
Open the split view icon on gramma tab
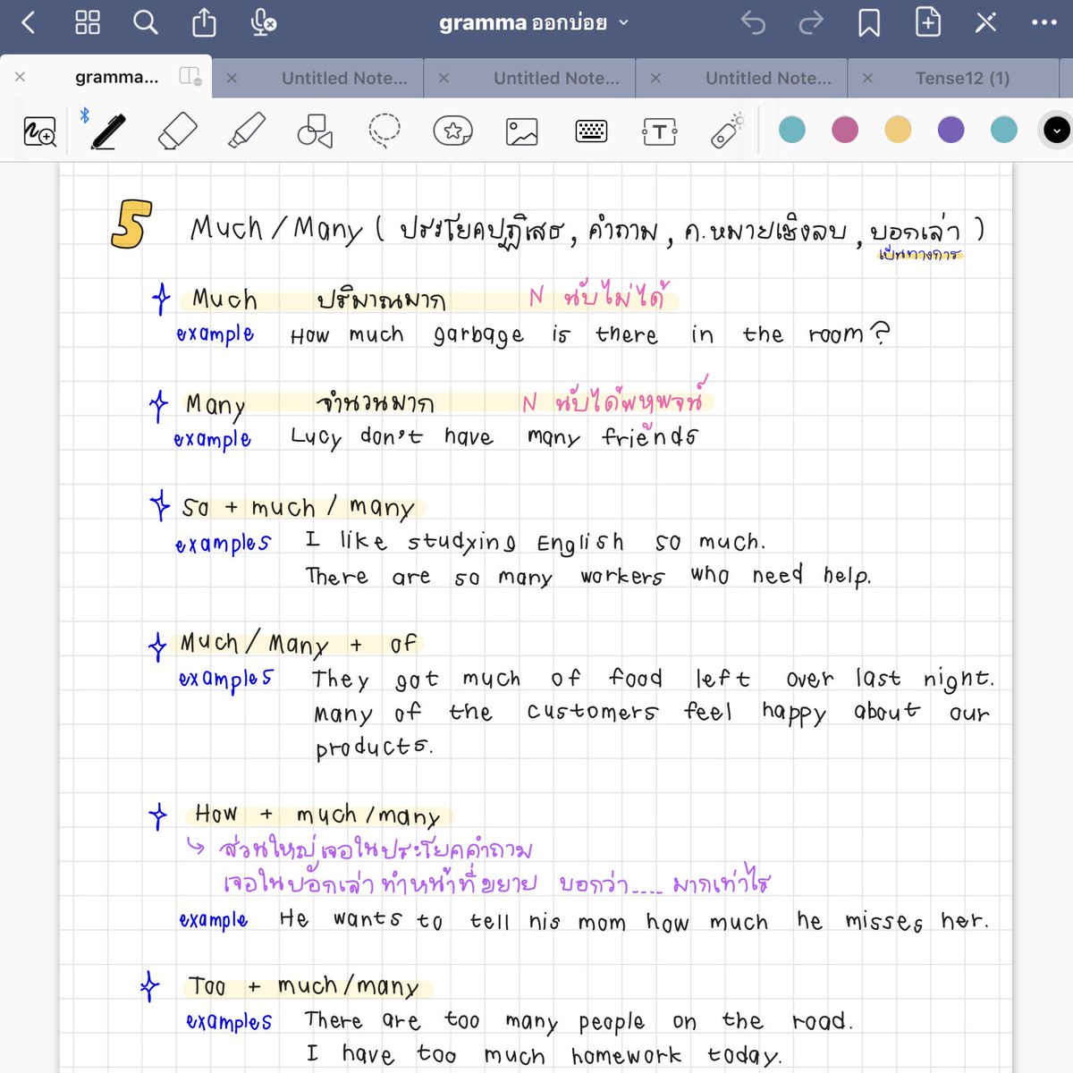(x=190, y=76)
